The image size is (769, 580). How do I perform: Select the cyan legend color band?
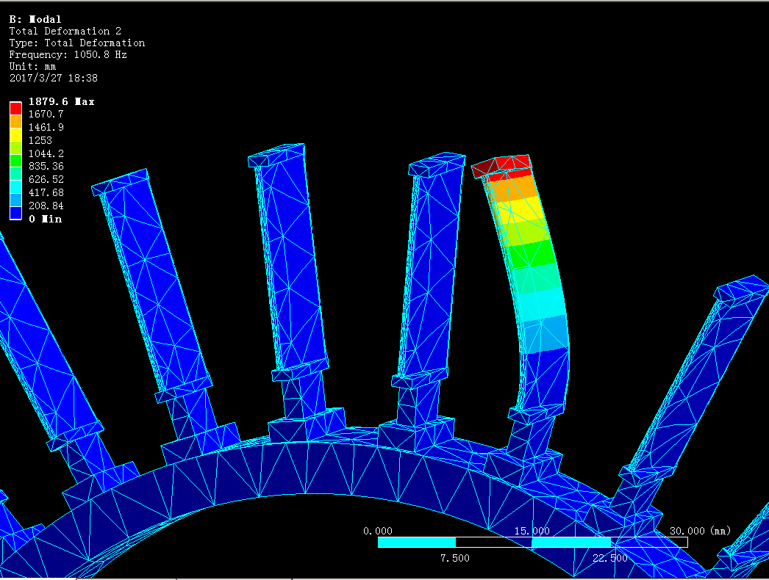coord(15,186)
